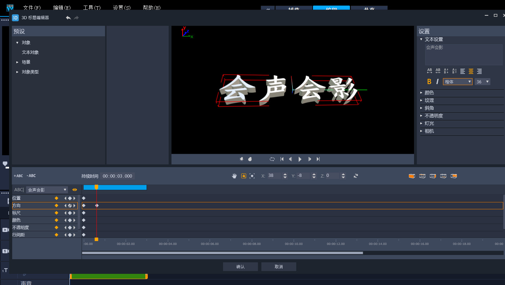Click the light-bulb icon under the preview
505x285 pixels.
[x=242, y=159]
